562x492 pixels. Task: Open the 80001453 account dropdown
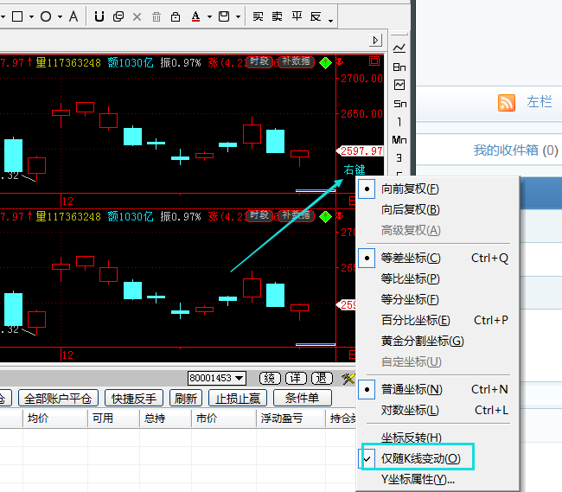point(217,378)
